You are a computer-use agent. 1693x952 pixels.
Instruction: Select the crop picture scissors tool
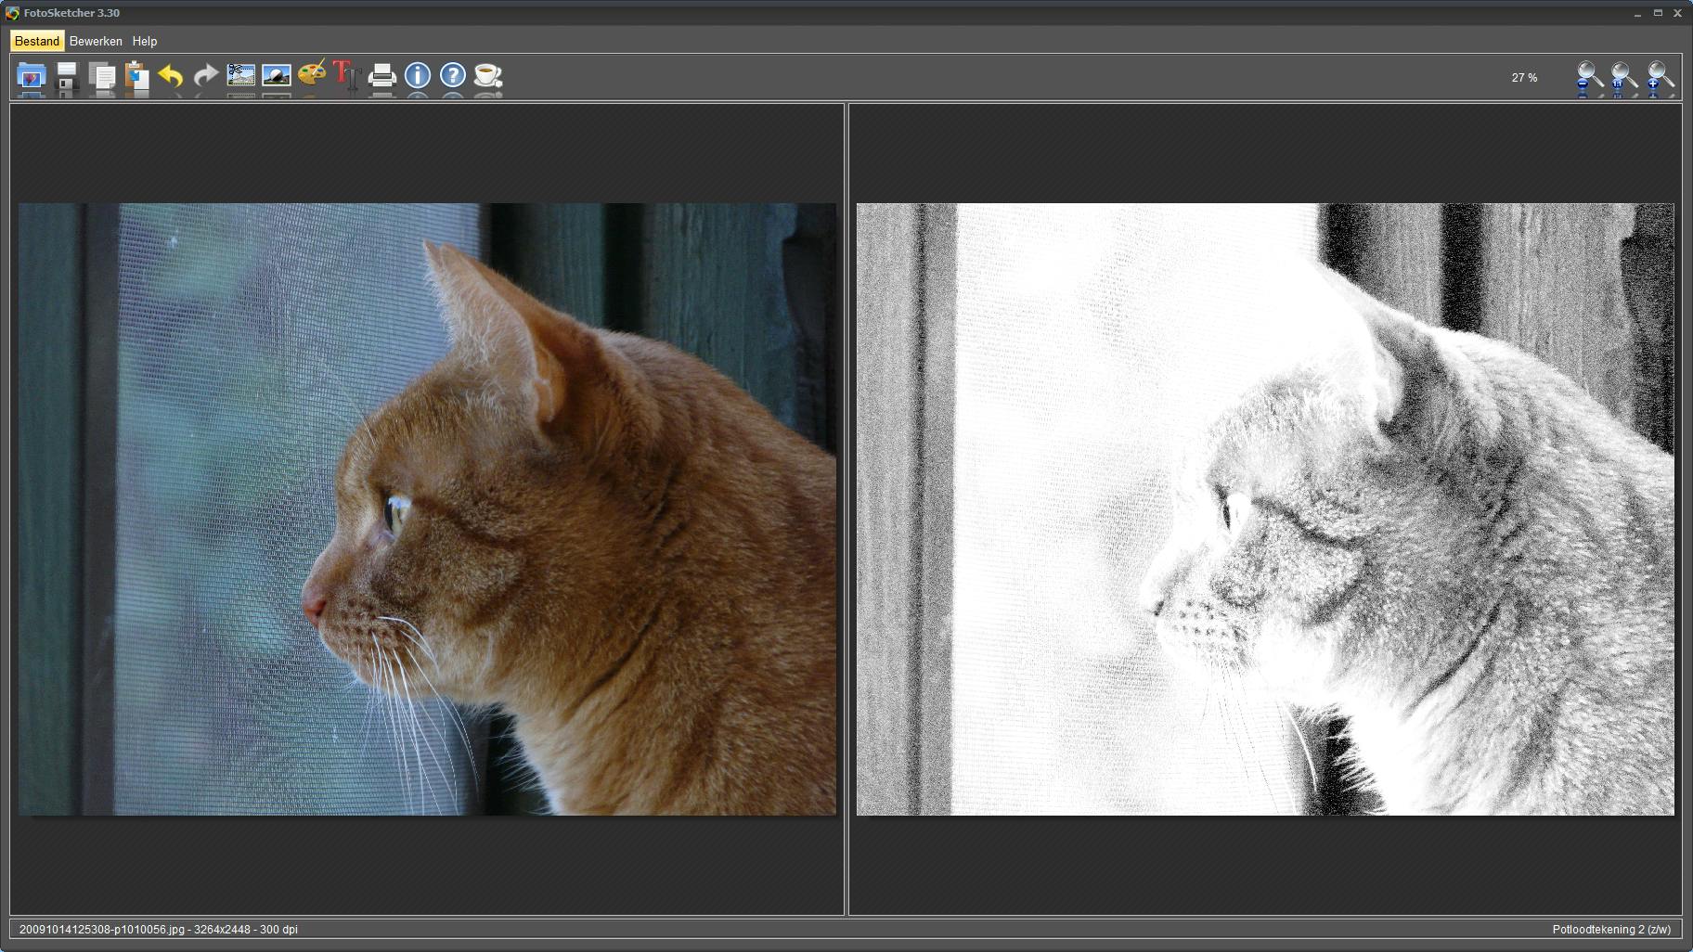241,76
